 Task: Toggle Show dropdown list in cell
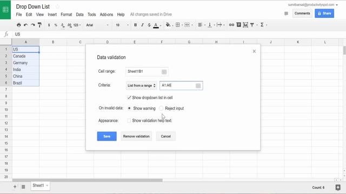click(x=129, y=98)
